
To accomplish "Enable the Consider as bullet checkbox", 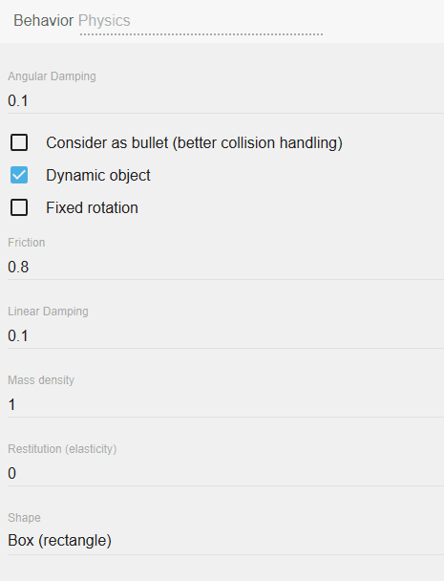I will (x=19, y=142).
